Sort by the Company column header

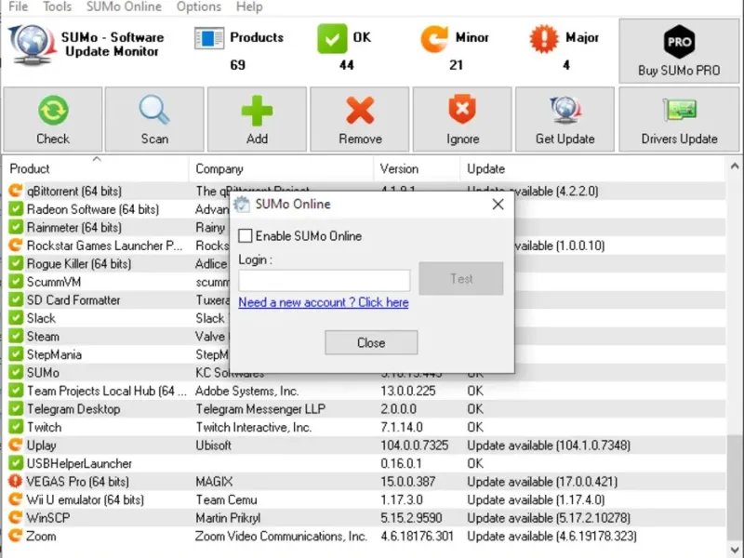click(281, 168)
